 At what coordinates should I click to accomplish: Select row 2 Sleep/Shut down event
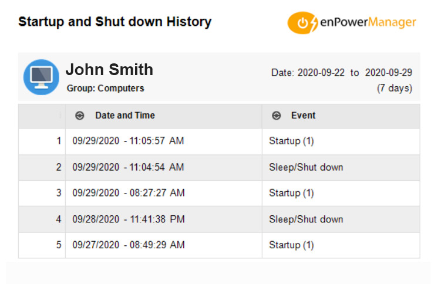point(306,167)
